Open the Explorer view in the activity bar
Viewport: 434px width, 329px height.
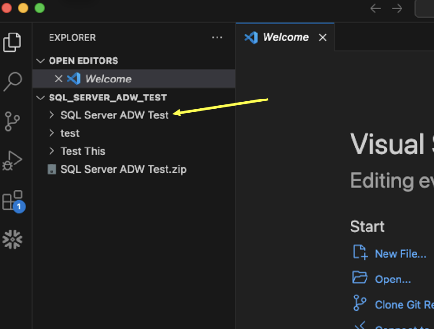pyautogui.click(x=13, y=43)
